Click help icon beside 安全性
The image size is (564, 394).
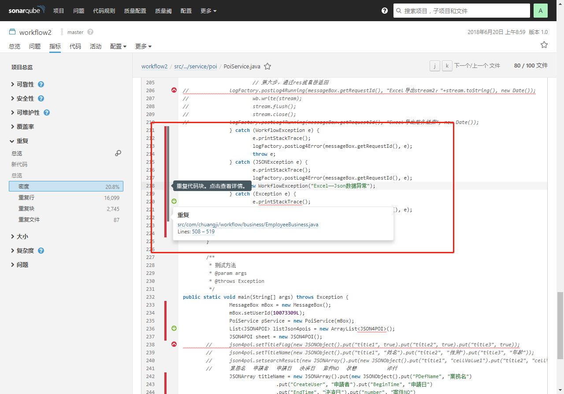tap(41, 98)
